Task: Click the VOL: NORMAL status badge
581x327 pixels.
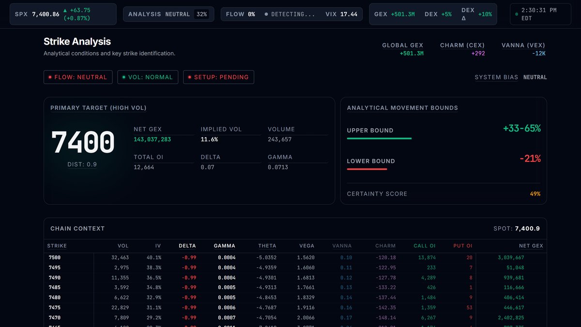Action: pos(148,77)
